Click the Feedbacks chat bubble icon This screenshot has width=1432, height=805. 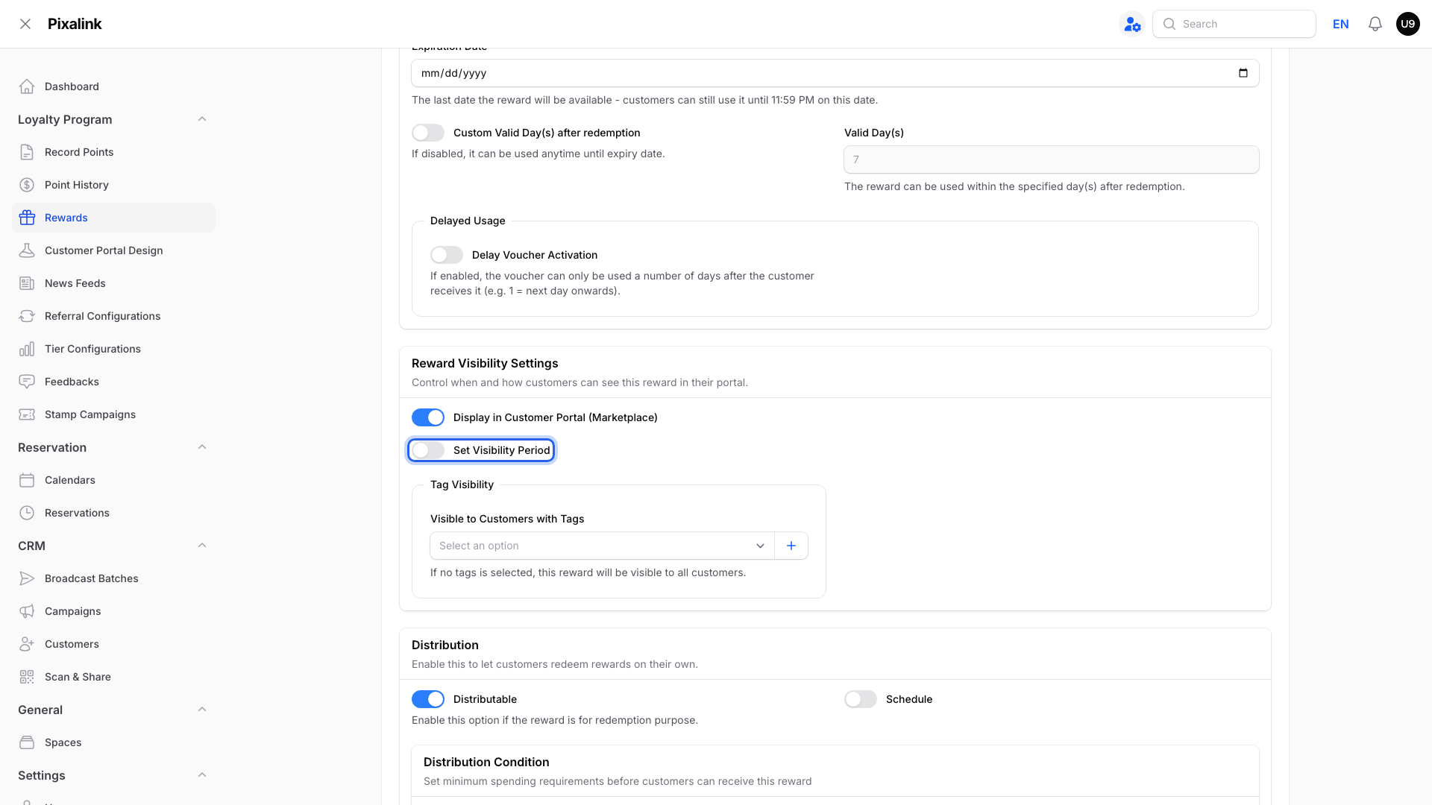coord(27,382)
